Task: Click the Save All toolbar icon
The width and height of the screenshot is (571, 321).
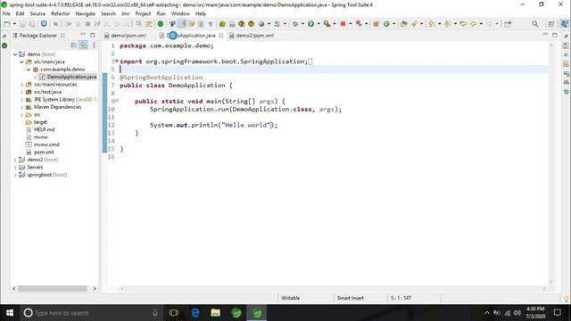Action: pos(32,24)
